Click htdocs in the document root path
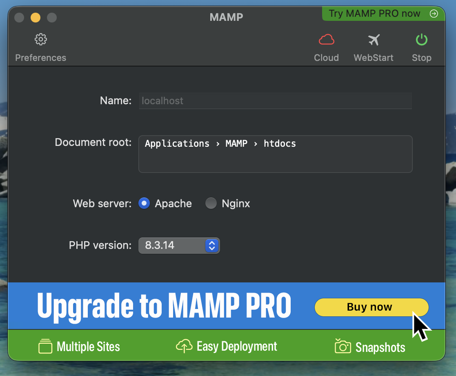 pos(280,143)
